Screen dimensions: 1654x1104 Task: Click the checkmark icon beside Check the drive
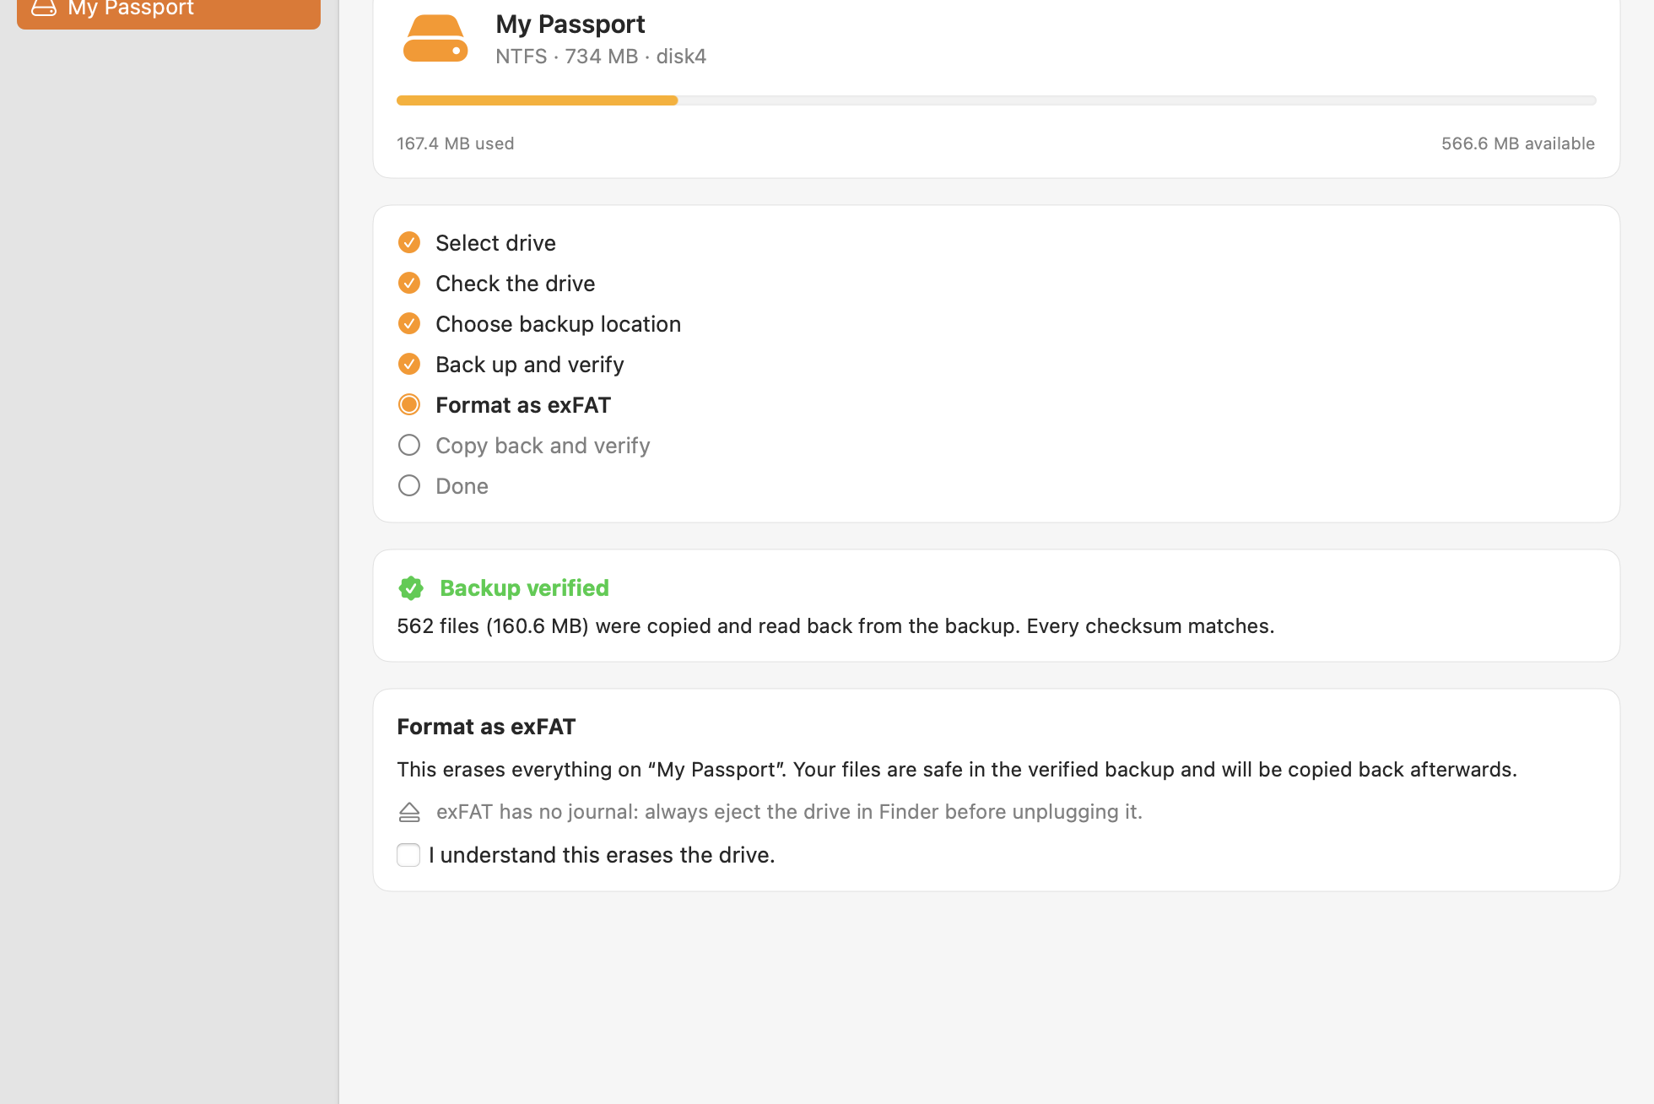(409, 283)
